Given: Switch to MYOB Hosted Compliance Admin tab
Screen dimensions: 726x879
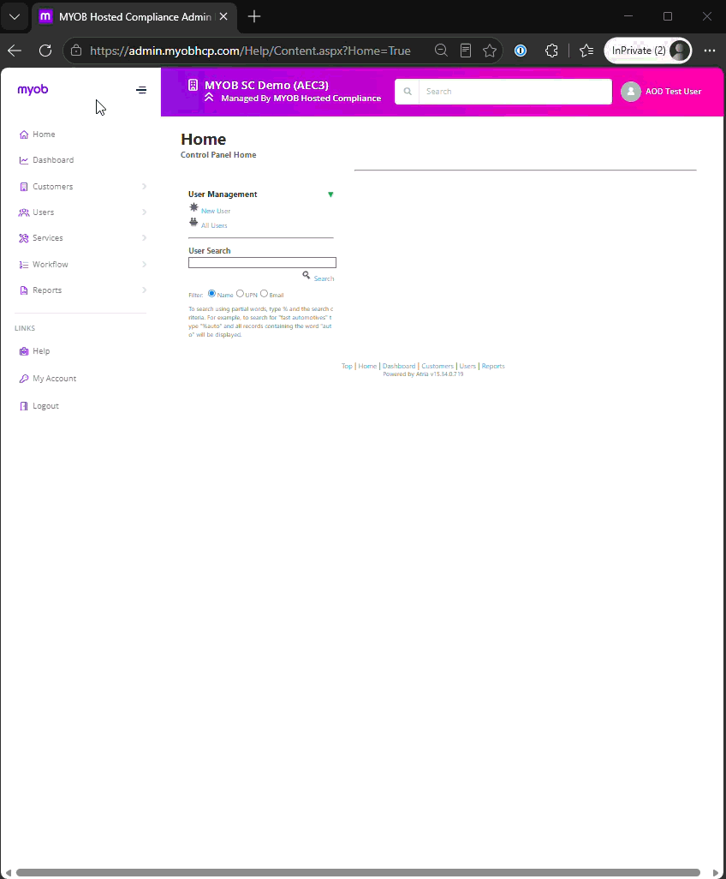Looking at the screenshot, I should point(134,17).
